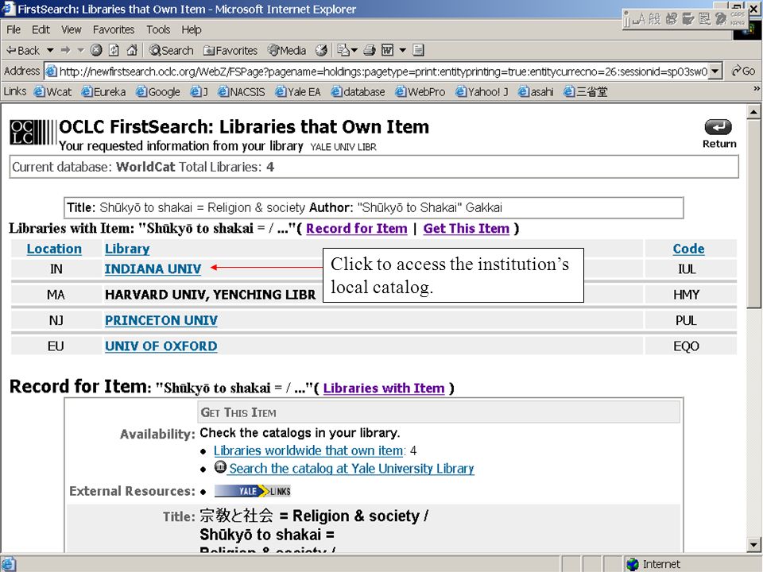Open the database links bar shortcut

pos(358,92)
